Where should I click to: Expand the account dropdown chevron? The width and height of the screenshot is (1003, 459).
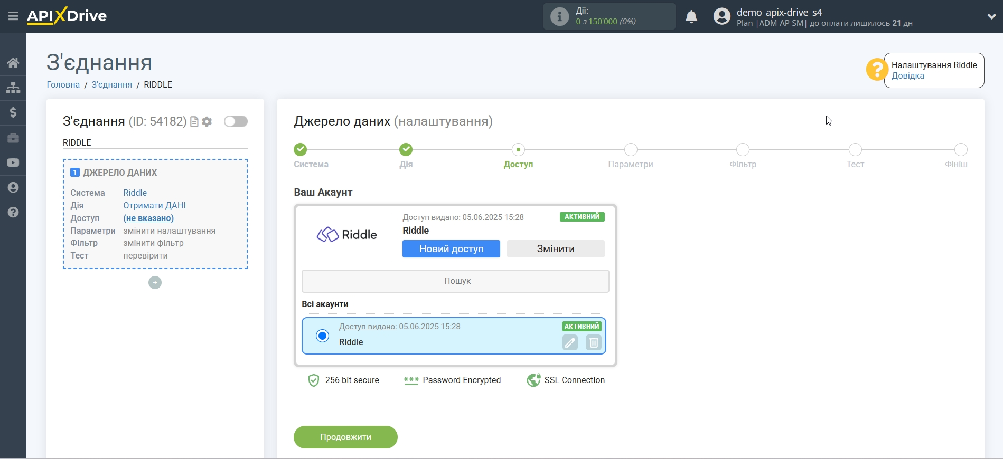tap(991, 16)
